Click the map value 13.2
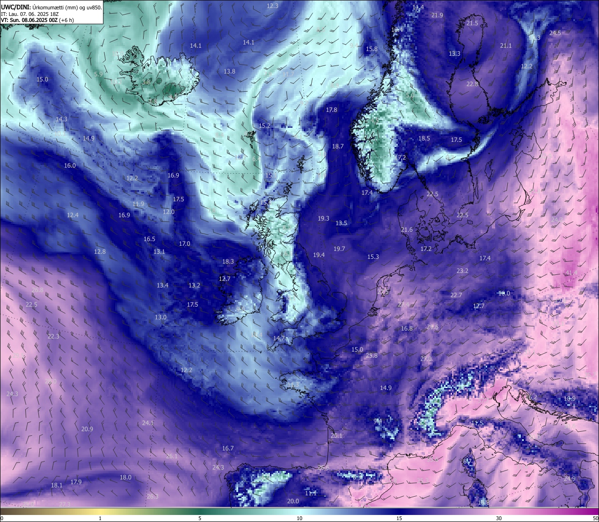Image resolution: width=599 pixels, height=522 pixels. coord(194,285)
